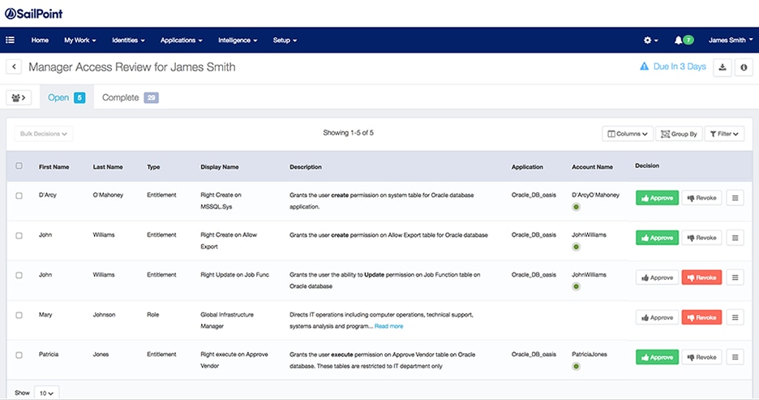759x400 pixels.
Task: Open the settings gear menu
Action: pyautogui.click(x=650, y=41)
